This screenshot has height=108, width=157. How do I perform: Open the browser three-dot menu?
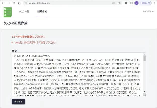point(154,3)
